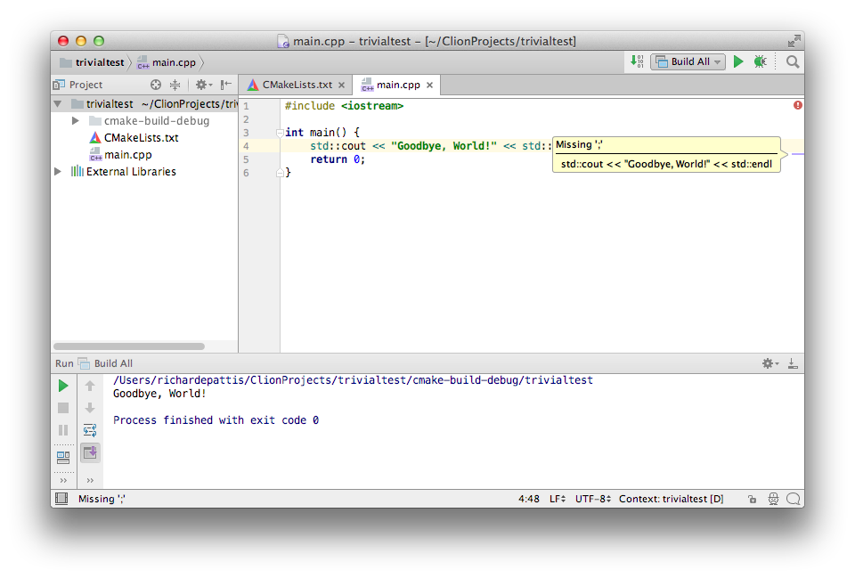Open Search Everywhere magnifying glass
This screenshot has width=855, height=578.
(792, 61)
